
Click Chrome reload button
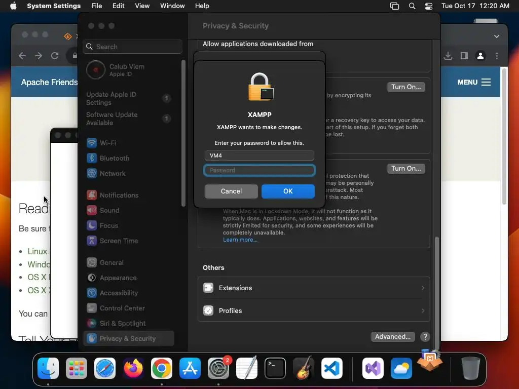point(55,56)
